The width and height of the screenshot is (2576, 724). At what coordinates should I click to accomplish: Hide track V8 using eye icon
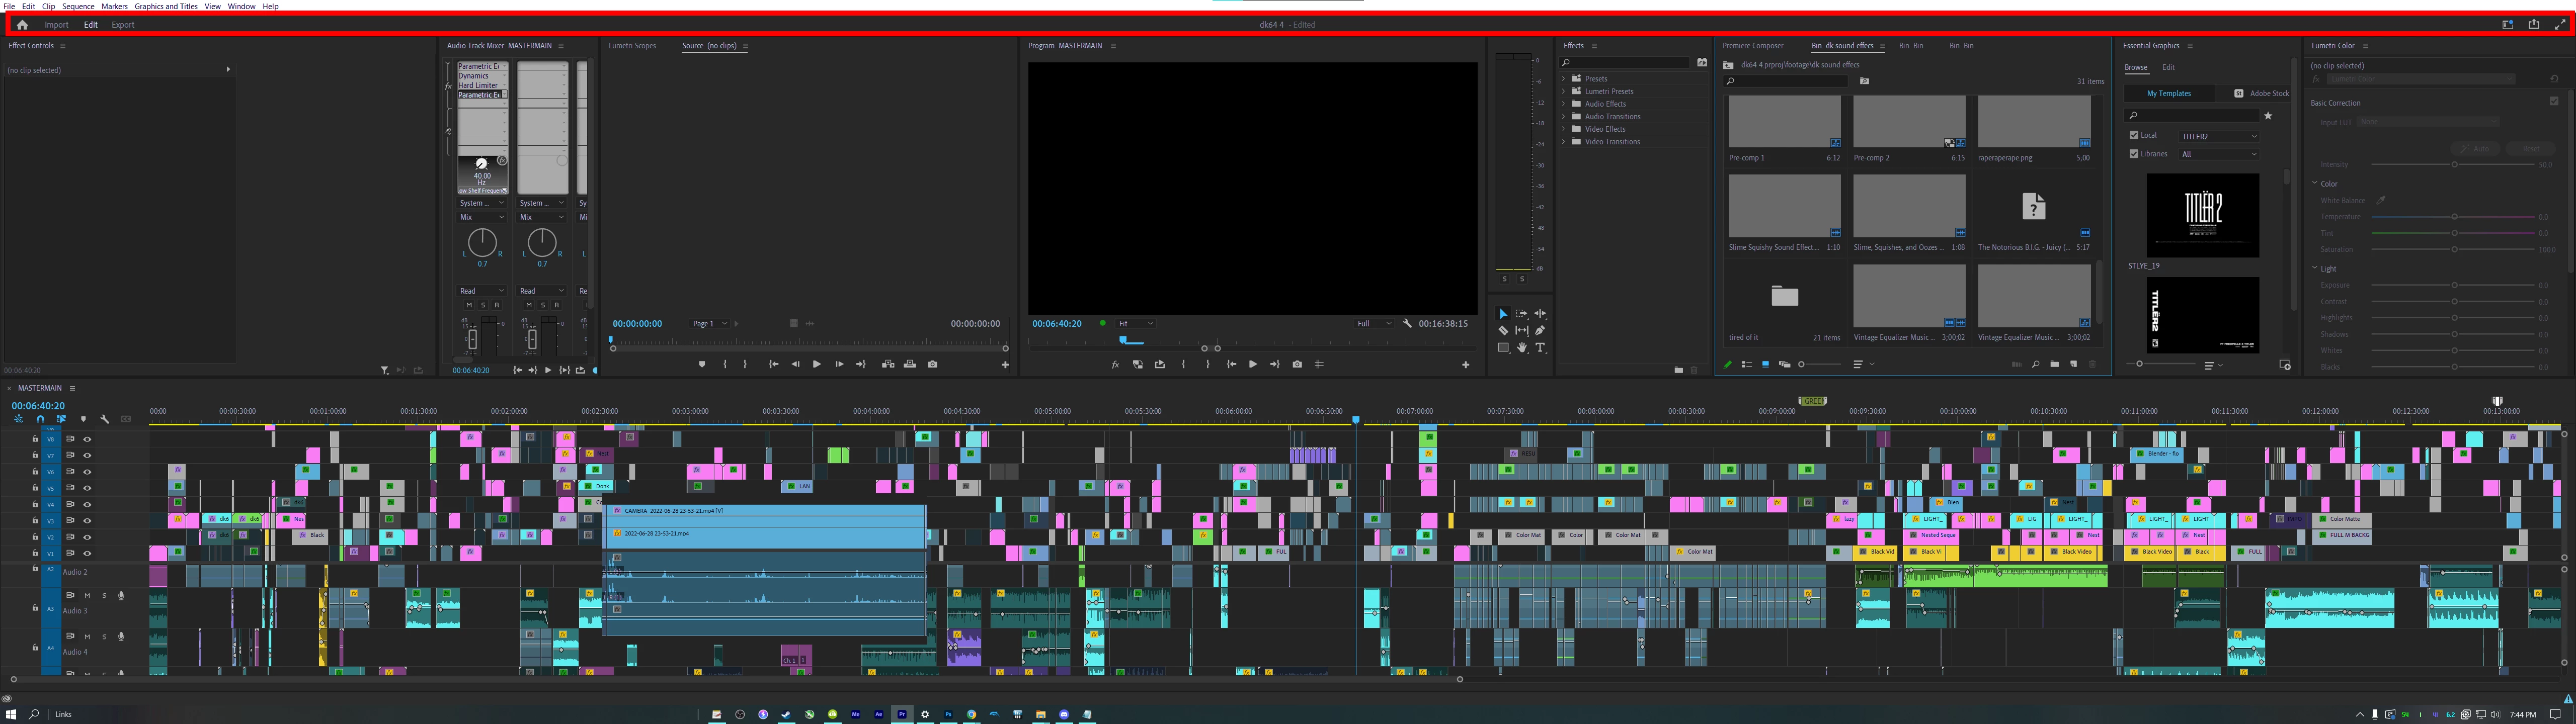point(87,439)
